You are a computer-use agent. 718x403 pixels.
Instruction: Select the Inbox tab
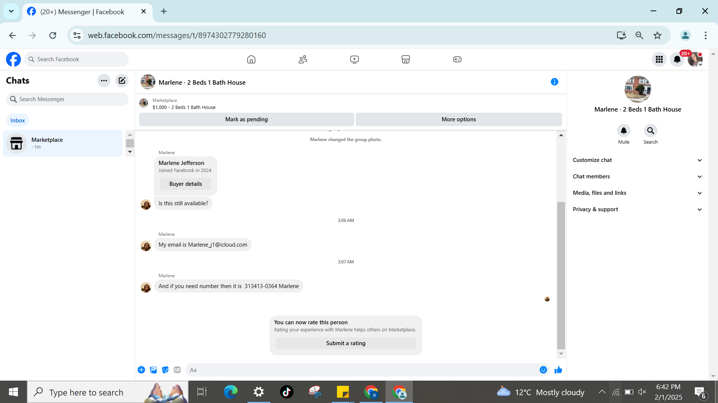pyautogui.click(x=18, y=120)
